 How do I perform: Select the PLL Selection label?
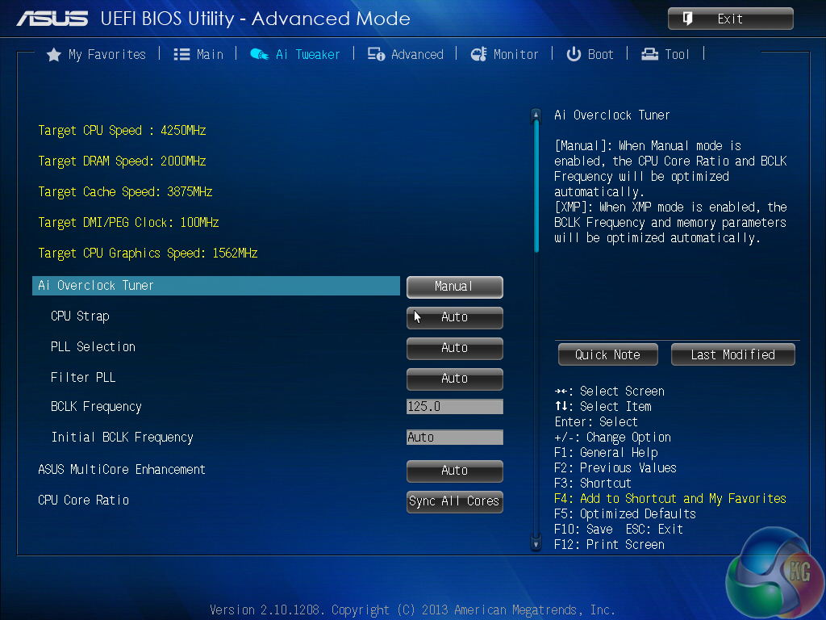click(x=93, y=347)
